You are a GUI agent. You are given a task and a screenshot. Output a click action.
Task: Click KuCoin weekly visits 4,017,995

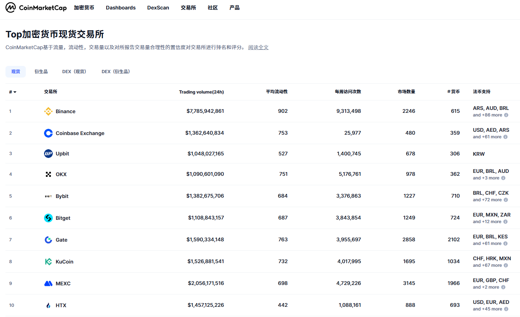coord(349,261)
